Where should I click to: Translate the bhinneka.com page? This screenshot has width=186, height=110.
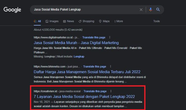(94, 66)
